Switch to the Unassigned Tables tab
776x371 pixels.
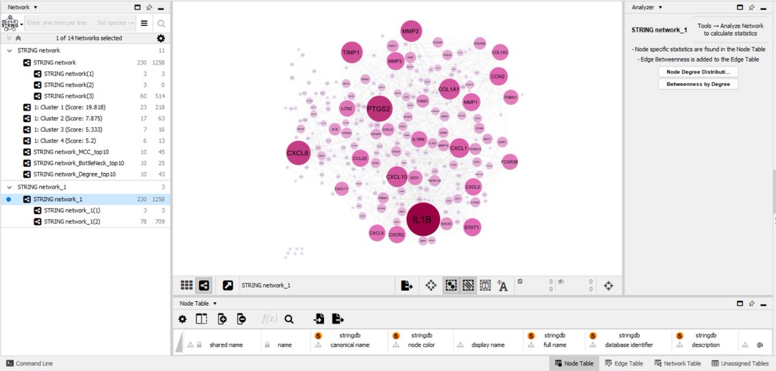pos(739,363)
